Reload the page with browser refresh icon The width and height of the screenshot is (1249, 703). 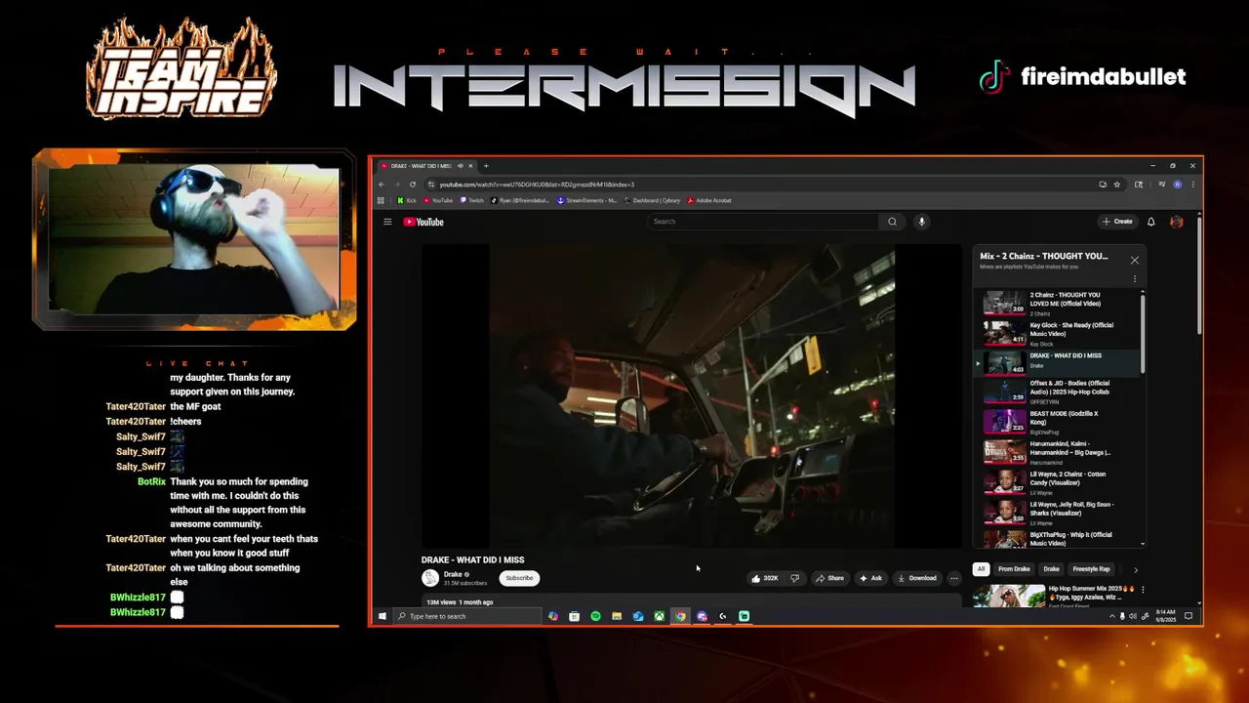click(x=413, y=185)
